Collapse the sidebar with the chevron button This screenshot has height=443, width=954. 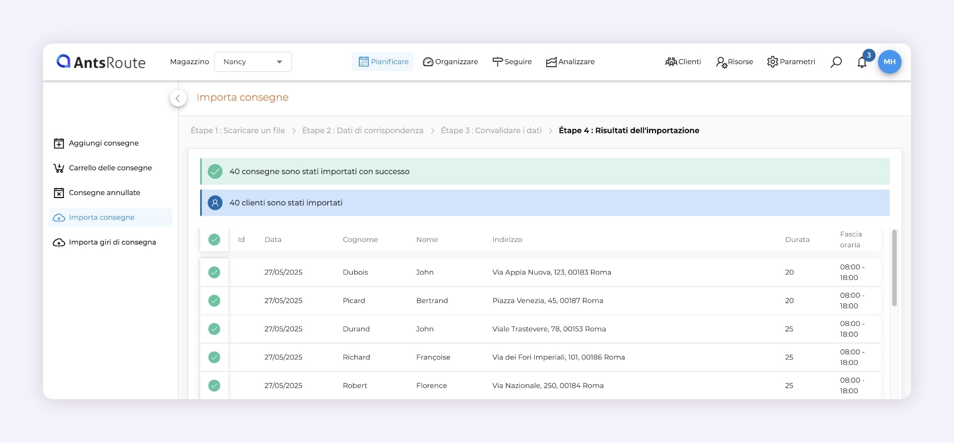(x=178, y=98)
